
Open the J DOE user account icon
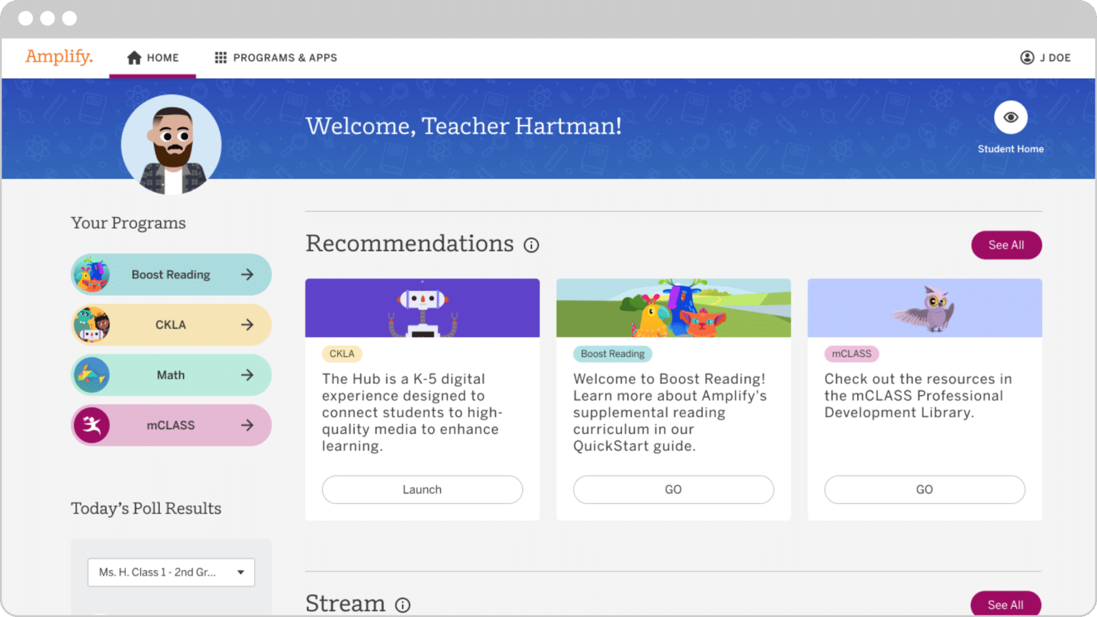[1027, 58]
